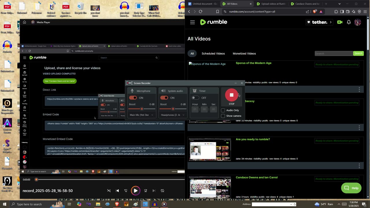370x208 pixels.
Task: Select the Scheduled Videos tab
Action: (x=213, y=53)
